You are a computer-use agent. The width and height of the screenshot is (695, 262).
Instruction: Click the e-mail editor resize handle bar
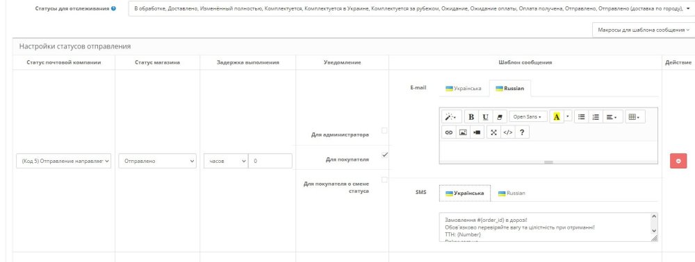click(x=548, y=162)
